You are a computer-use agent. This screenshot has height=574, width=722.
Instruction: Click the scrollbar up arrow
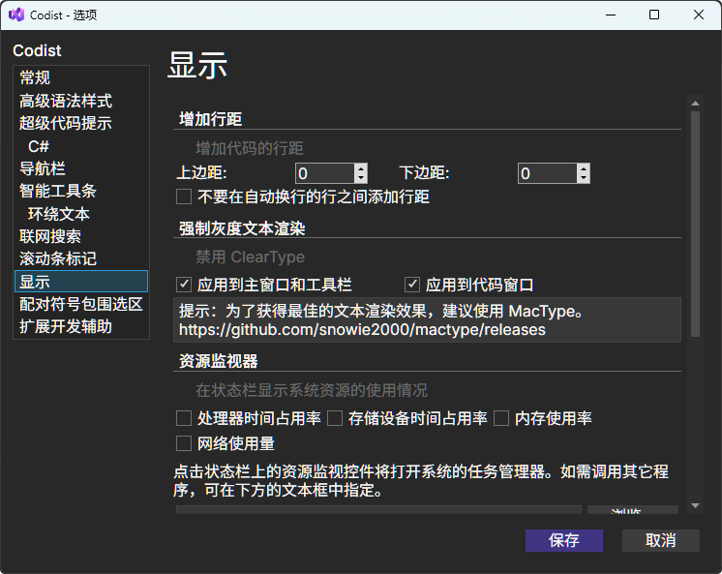pyautogui.click(x=694, y=103)
